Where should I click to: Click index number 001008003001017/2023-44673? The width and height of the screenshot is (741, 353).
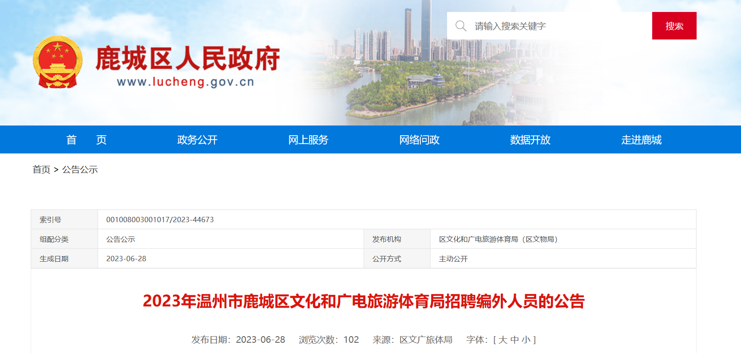point(160,220)
